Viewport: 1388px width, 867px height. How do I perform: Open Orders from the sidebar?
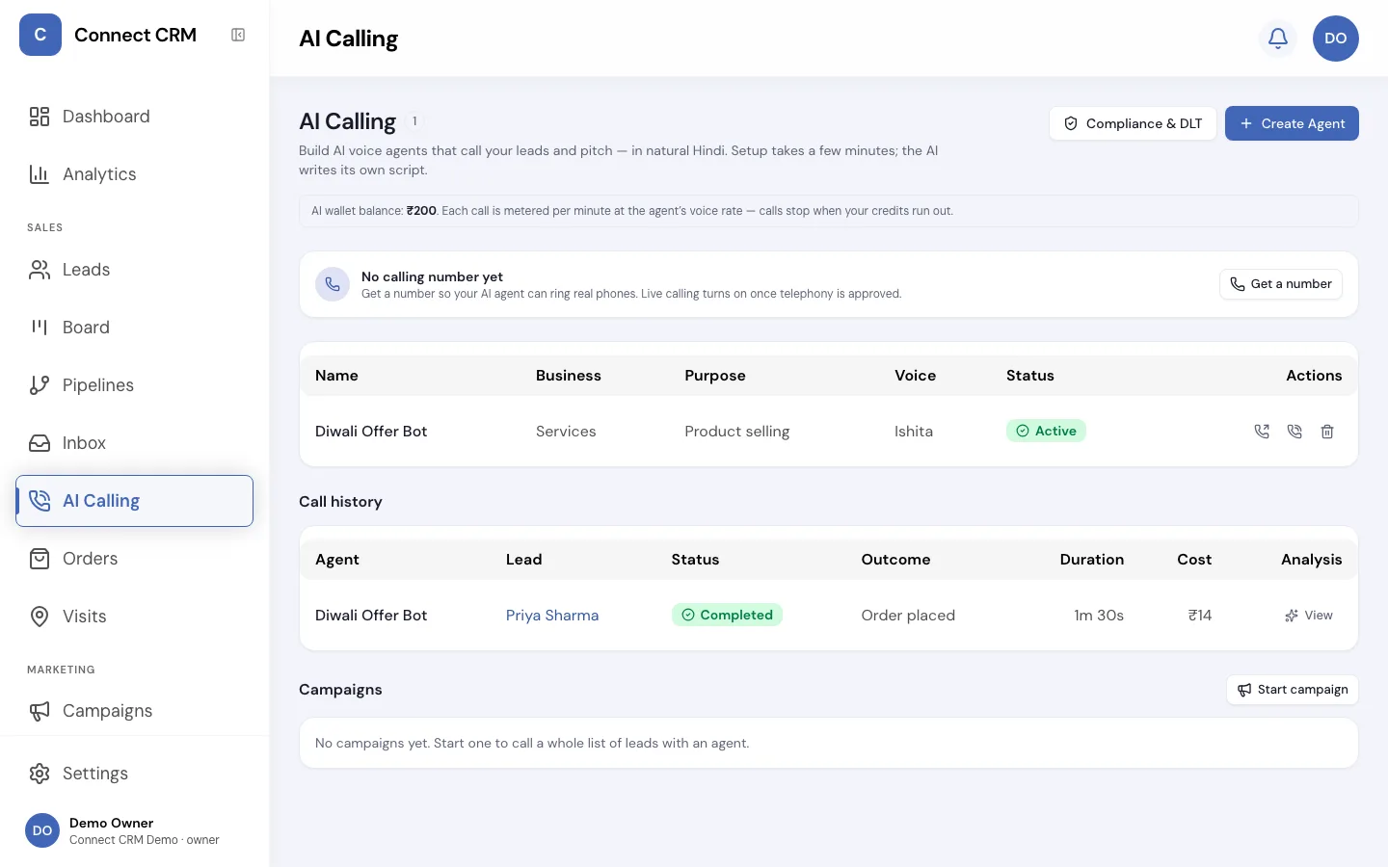135,559
